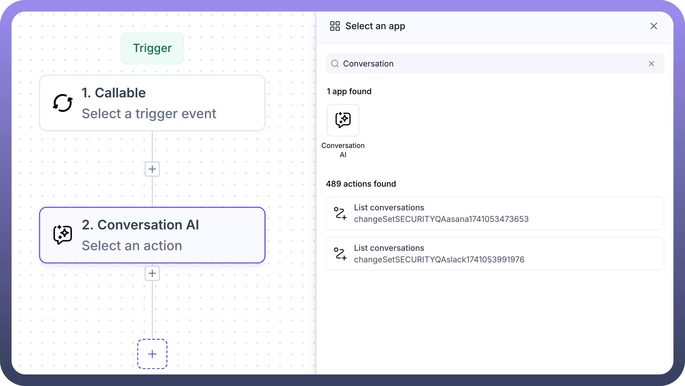Click the action icon on the slack List conversations
This screenshot has width=685, height=386.
click(340, 254)
